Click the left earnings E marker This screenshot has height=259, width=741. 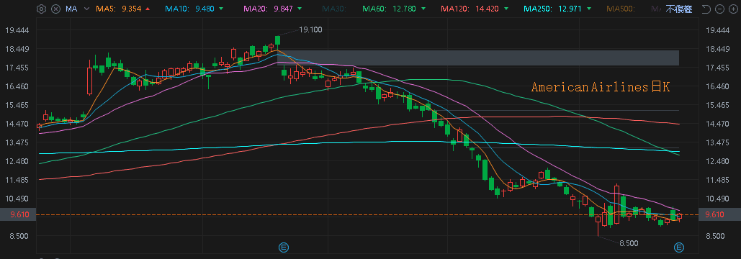[x=284, y=247]
